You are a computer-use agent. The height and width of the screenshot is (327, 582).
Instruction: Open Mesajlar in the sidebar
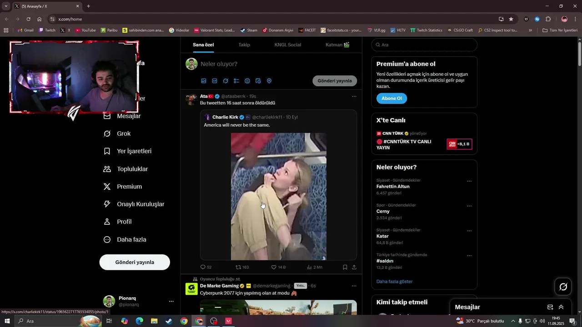coord(122,116)
